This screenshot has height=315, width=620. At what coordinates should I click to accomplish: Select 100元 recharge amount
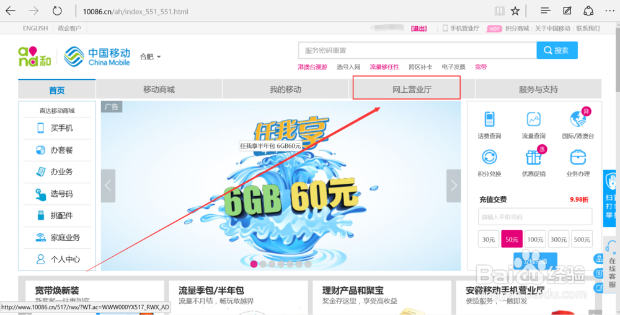[535, 239]
